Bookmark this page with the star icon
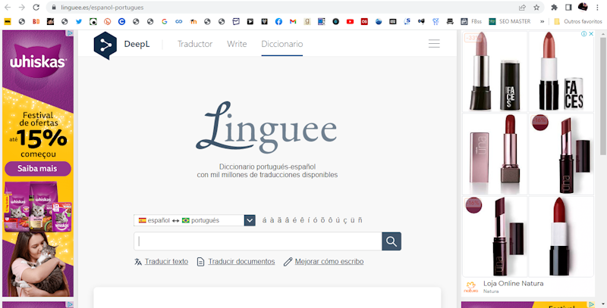This screenshot has height=308, width=607. coord(536,8)
